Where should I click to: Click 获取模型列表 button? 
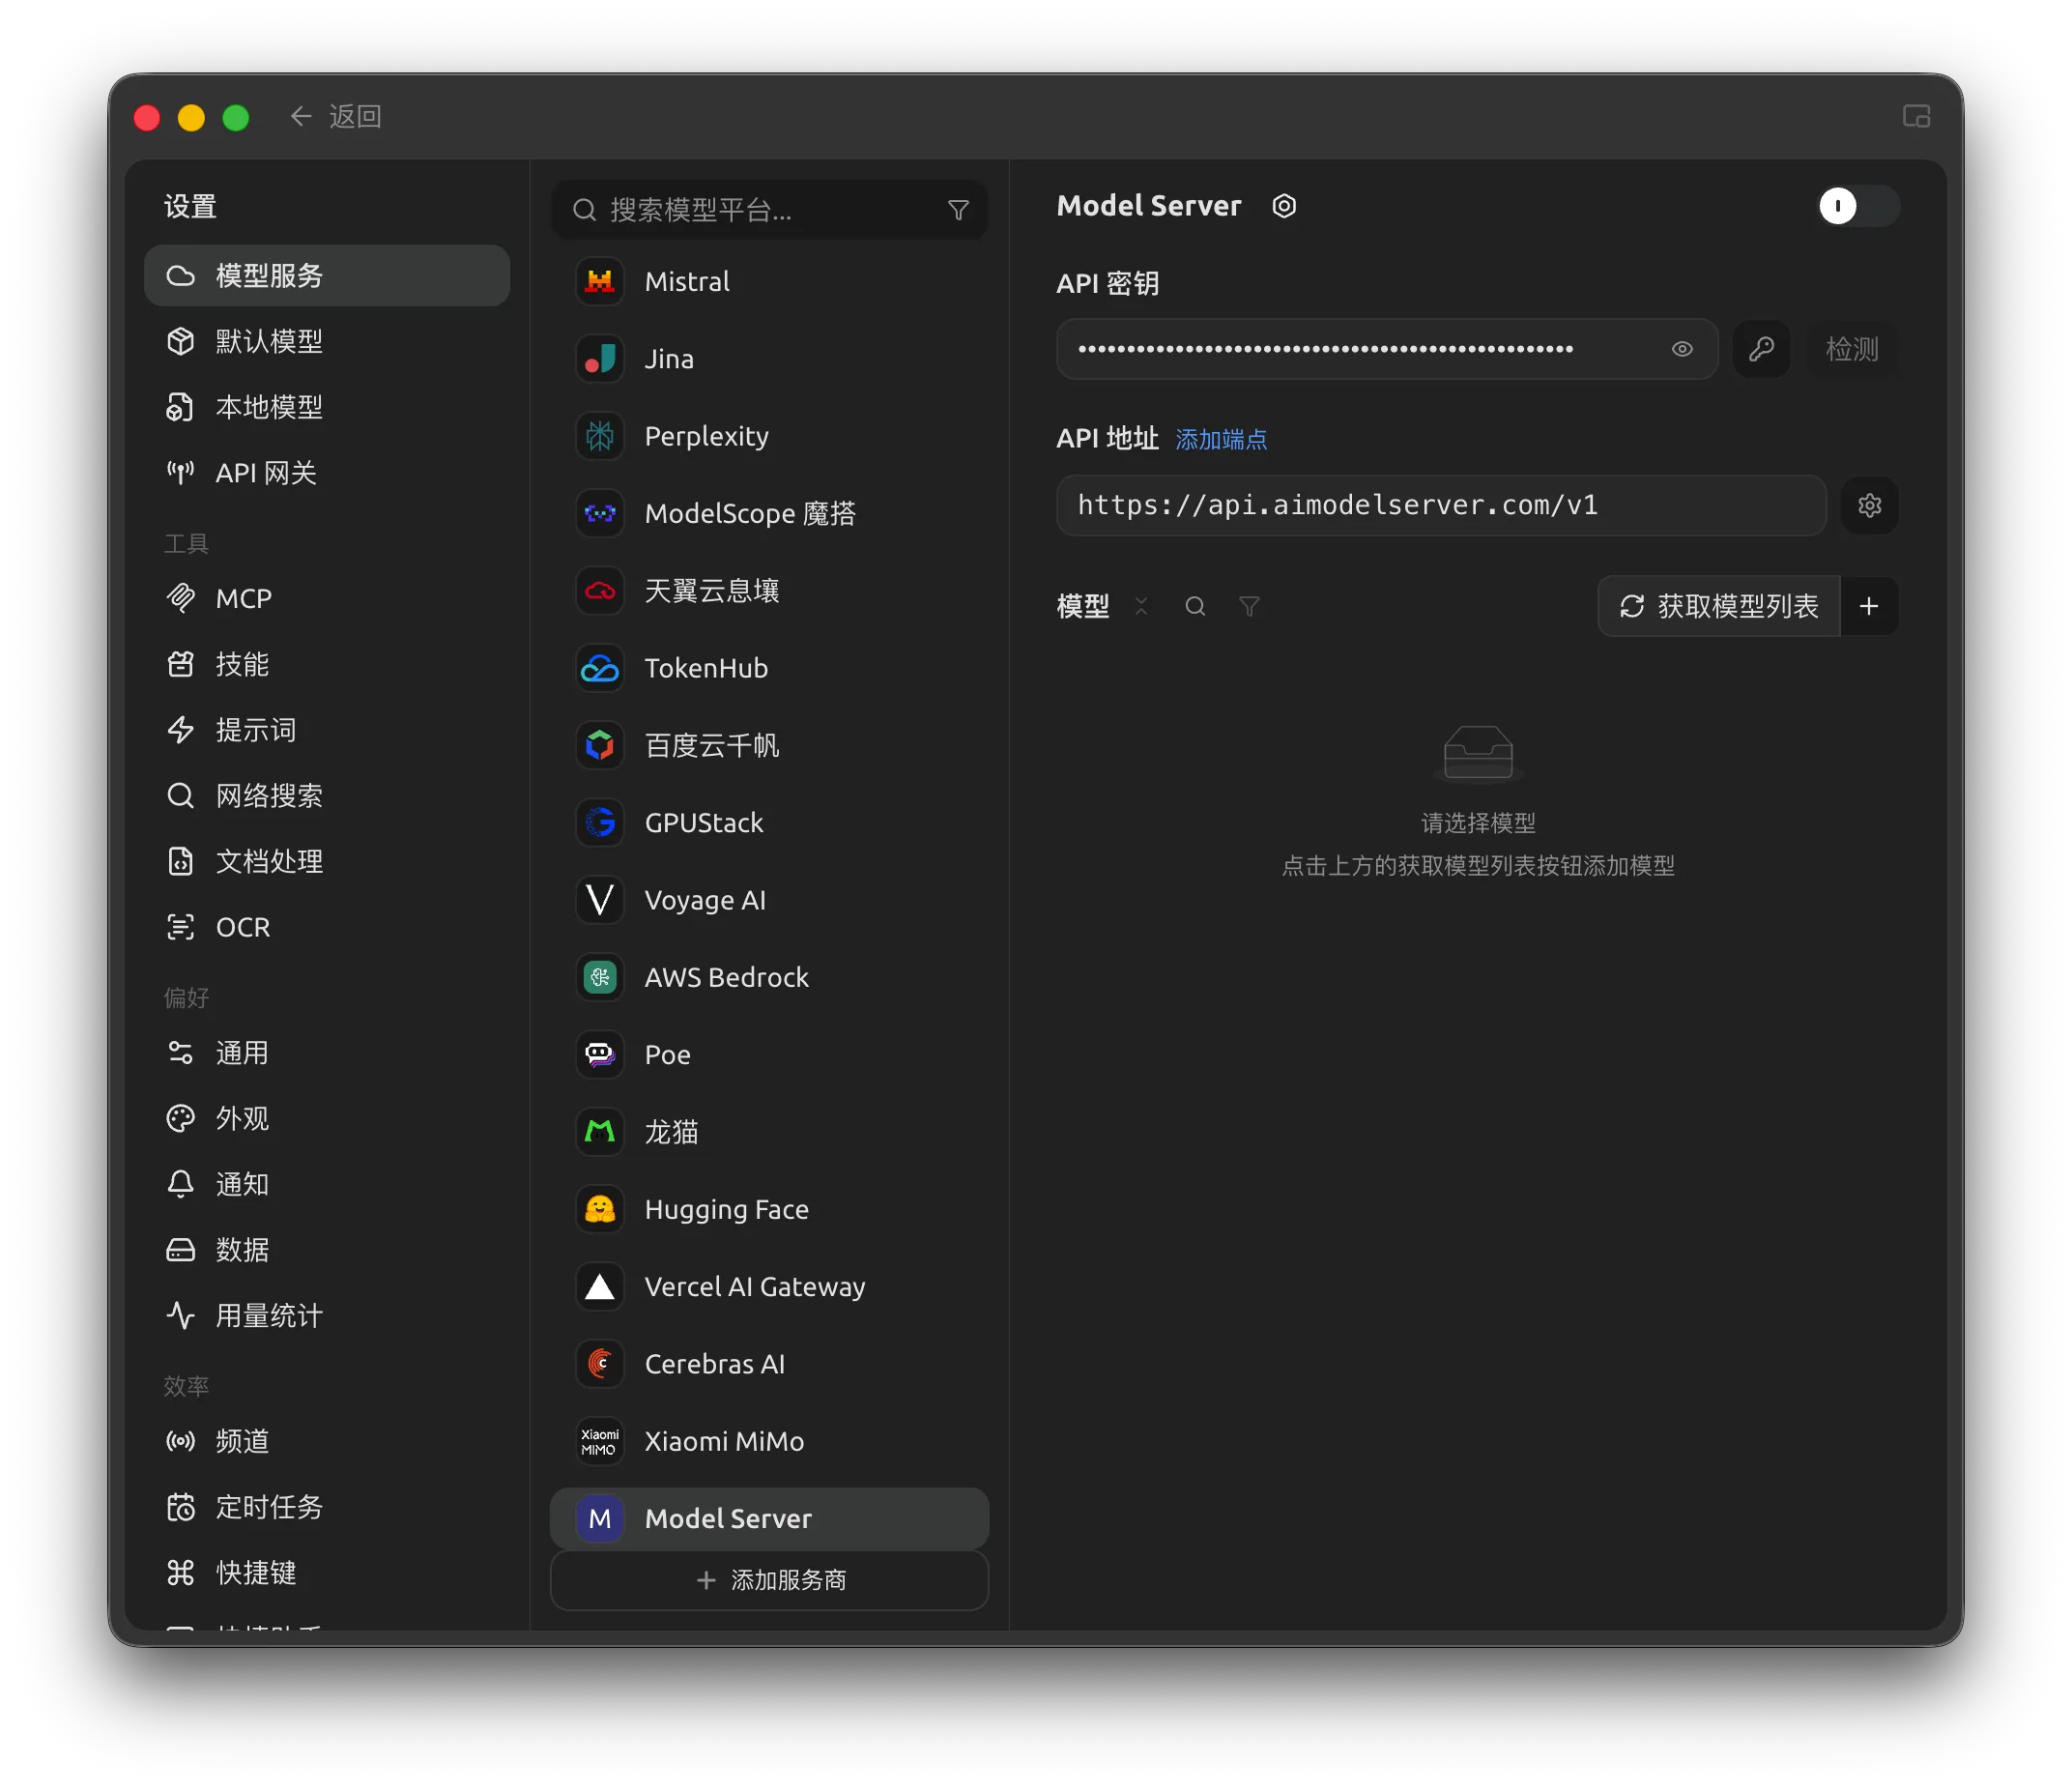(x=1719, y=606)
